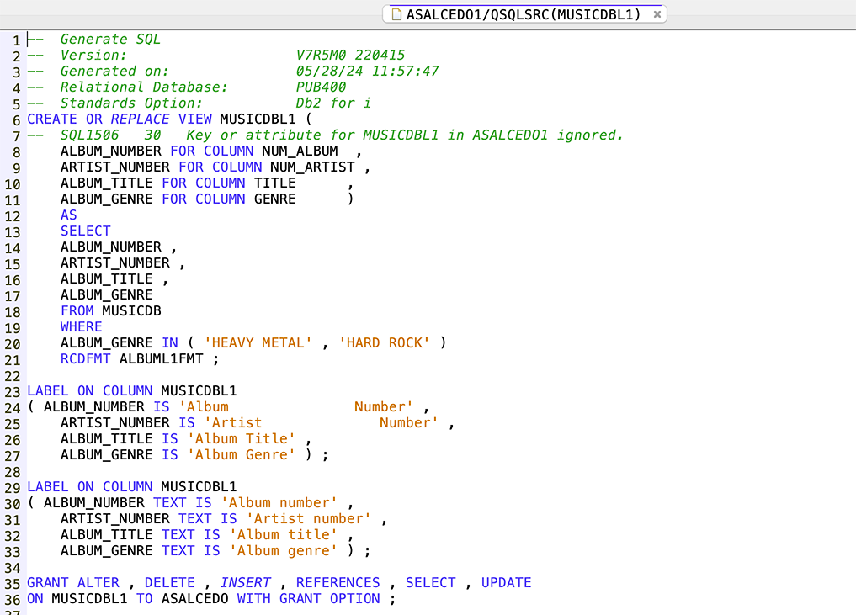Click the UPDATE keyword in GRANT statement
Screen dimensions: 856x615
pos(506,583)
